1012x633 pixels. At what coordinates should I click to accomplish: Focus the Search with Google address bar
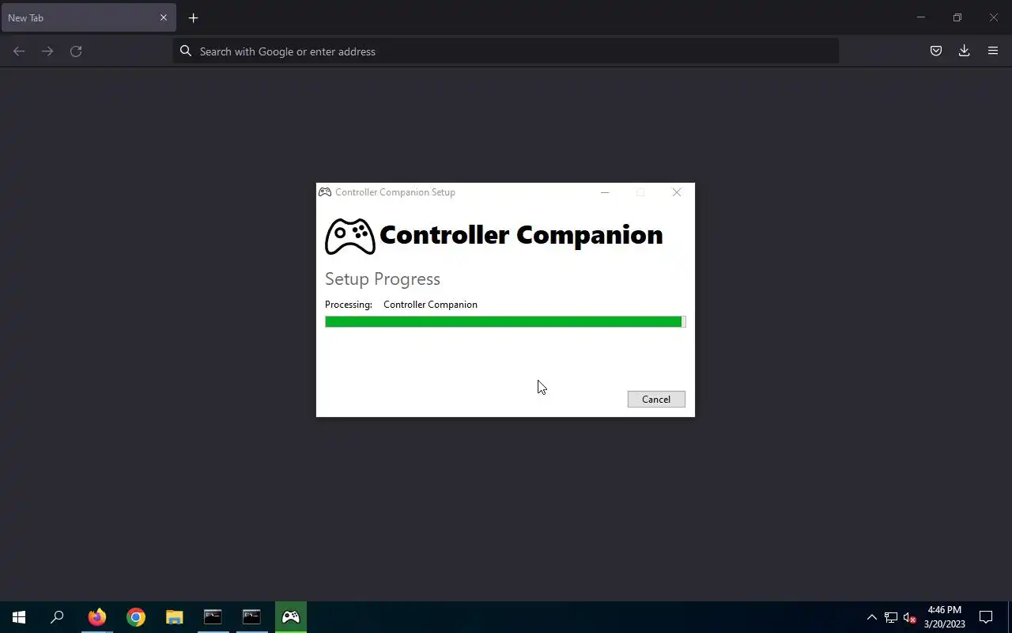(x=506, y=51)
